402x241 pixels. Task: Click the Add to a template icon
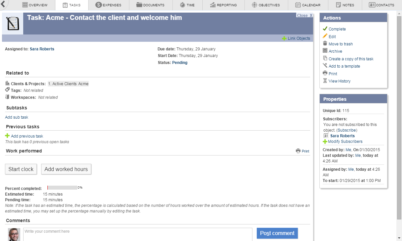325,66
